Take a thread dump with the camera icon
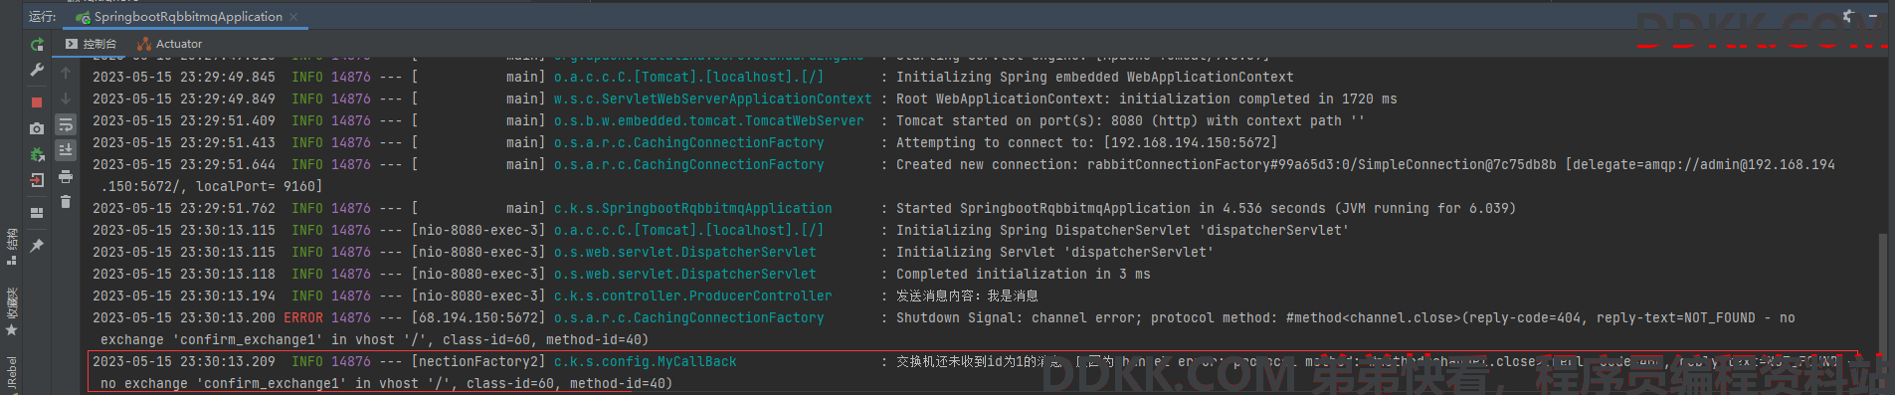1895x395 pixels. click(x=37, y=128)
